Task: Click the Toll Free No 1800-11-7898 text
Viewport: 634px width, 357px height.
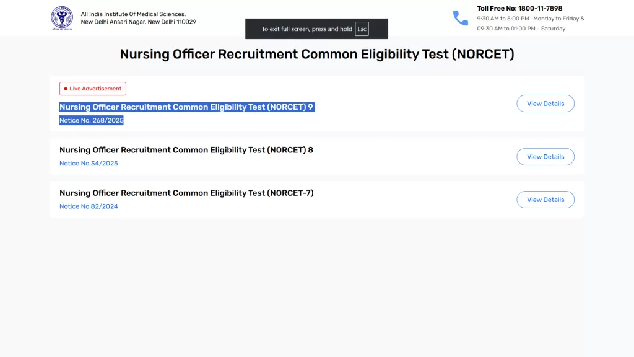Action: pos(519,9)
